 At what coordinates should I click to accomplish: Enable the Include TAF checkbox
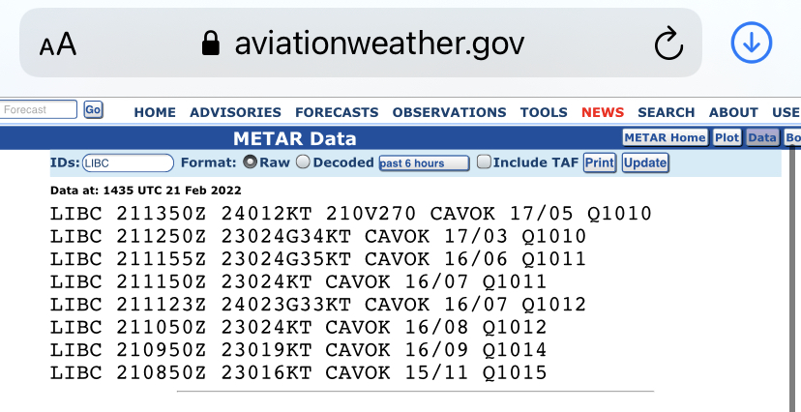(x=484, y=162)
